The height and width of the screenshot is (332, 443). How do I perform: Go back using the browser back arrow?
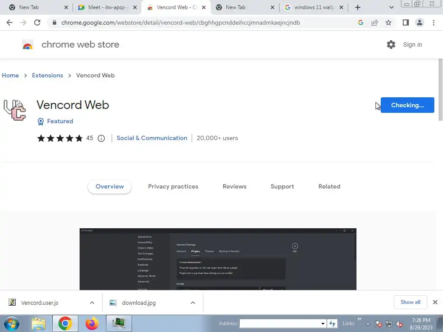click(x=10, y=22)
